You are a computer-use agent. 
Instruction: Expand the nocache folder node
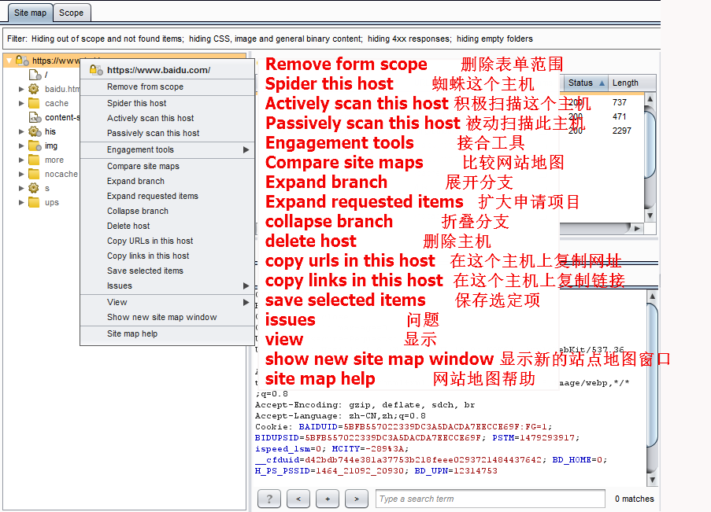[20, 174]
